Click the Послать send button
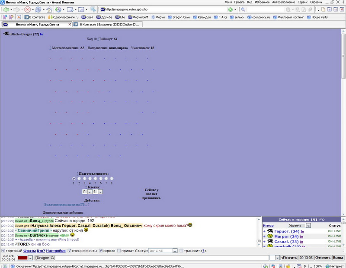Image resolution: width=346 pixels, height=268 pixels. point(289,258)
